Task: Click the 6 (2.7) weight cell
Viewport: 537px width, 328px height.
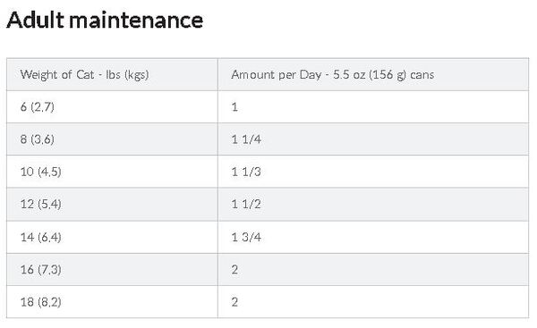Action: (x=112, y=107)
